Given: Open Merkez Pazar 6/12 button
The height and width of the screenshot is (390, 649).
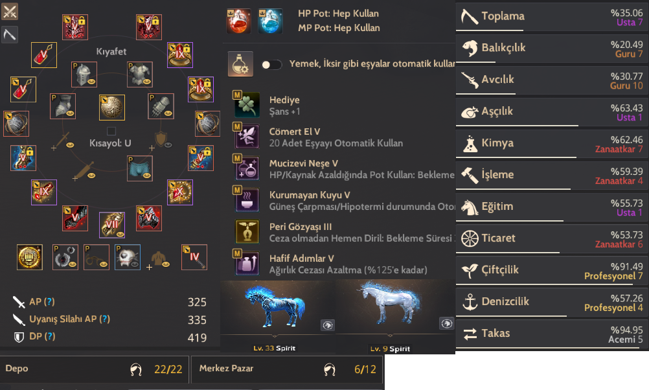Looking at the screenshot, I should 287,369.
